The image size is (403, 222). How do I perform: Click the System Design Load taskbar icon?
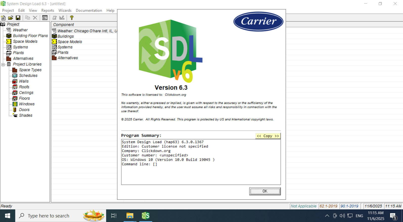(146, 216)
